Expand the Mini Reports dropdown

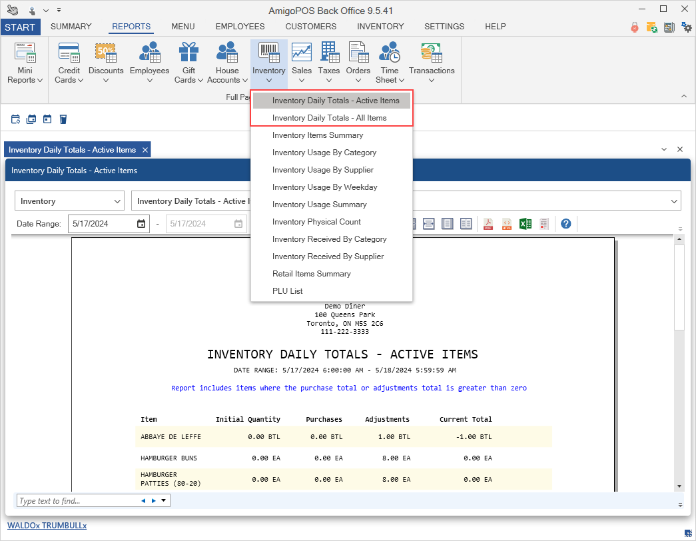(25, 63)
